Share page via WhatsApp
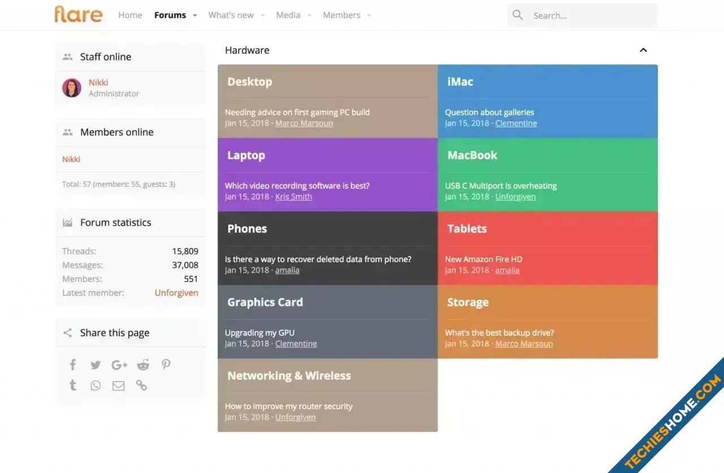The image size is (724, 473). click(x=95, y=385)
